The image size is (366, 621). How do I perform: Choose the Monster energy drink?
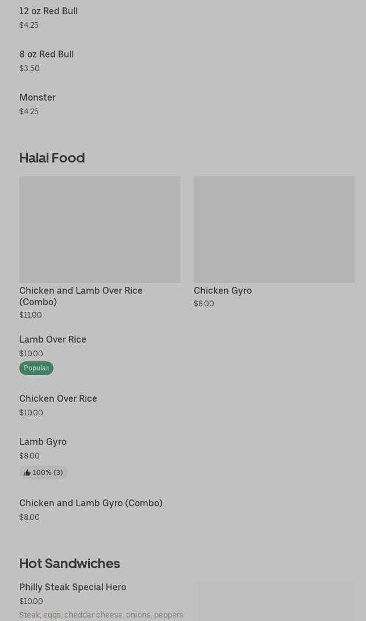(x=38, y=98)
